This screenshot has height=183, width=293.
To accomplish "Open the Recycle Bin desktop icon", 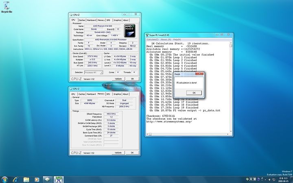I will click(7, 7).
